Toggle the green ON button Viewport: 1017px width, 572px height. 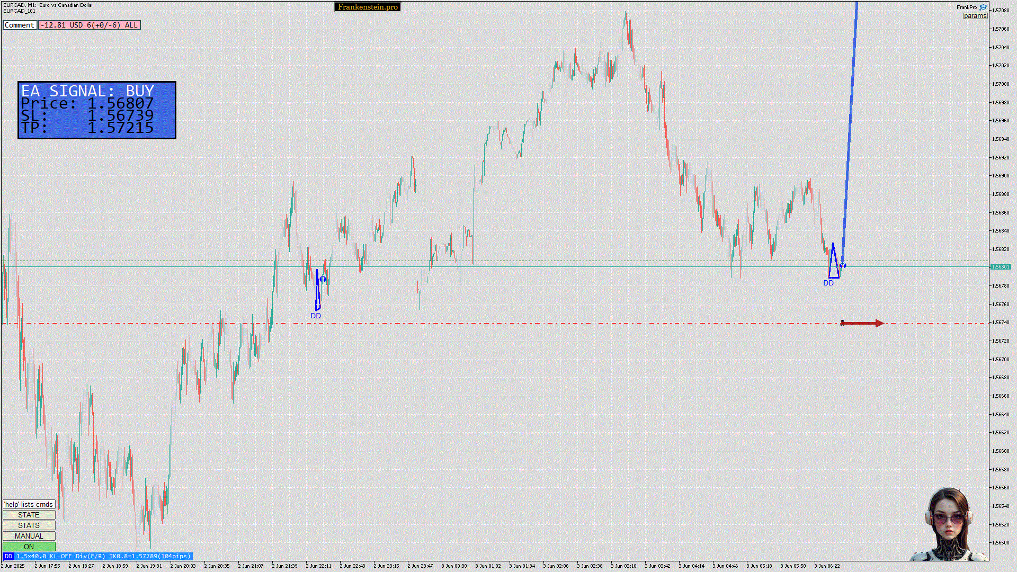(29, 547)
